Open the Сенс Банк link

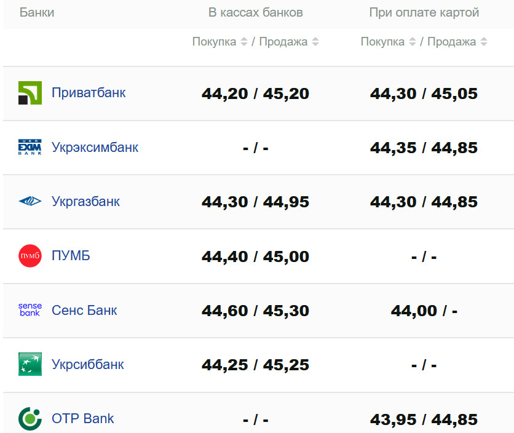click(x=84, y=310)
